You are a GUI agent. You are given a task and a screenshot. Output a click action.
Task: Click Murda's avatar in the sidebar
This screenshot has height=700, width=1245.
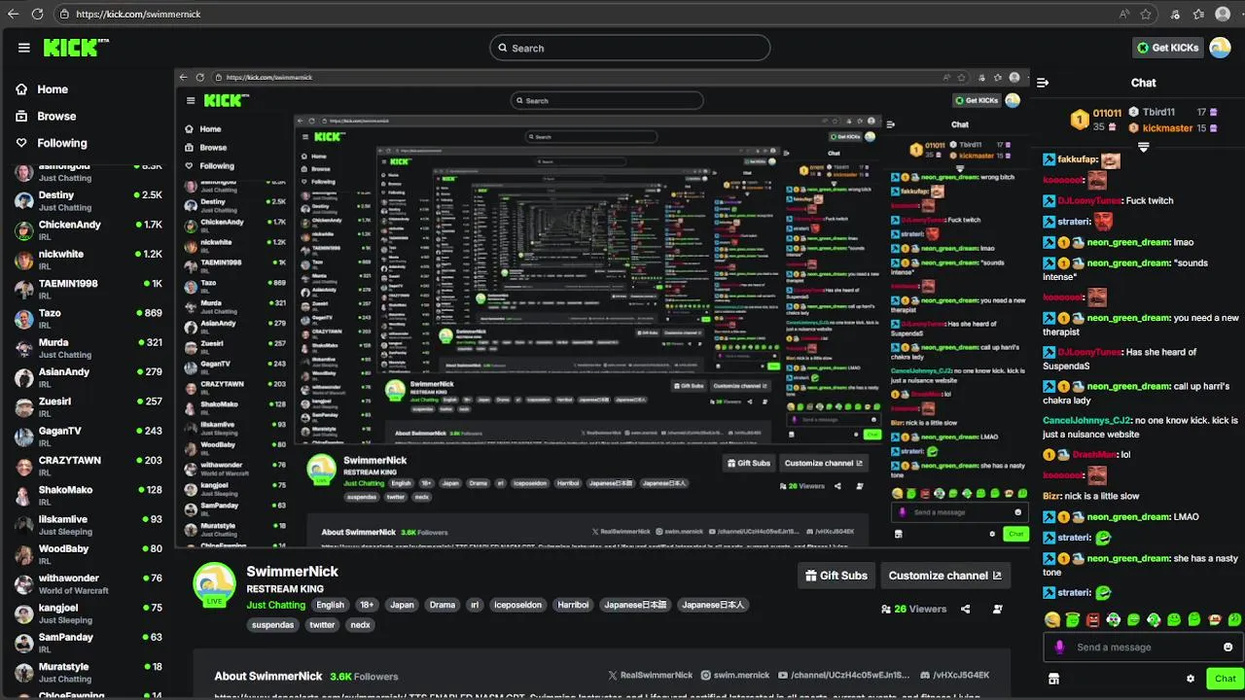point(23,348)
